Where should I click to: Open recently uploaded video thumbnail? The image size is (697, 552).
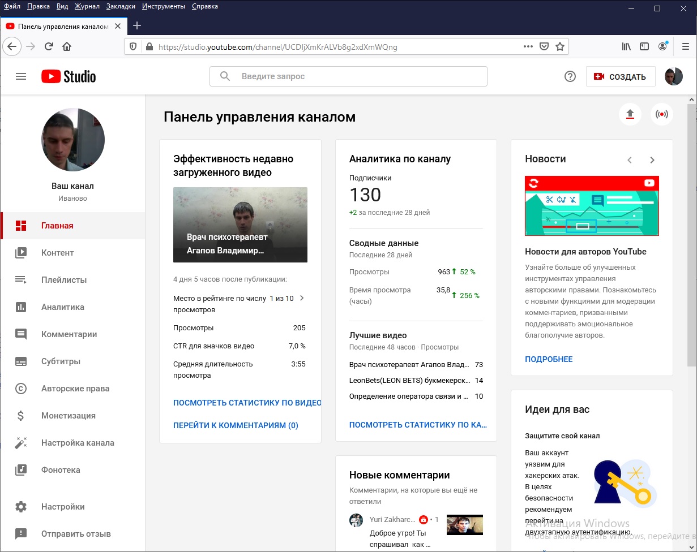(240, 225)
